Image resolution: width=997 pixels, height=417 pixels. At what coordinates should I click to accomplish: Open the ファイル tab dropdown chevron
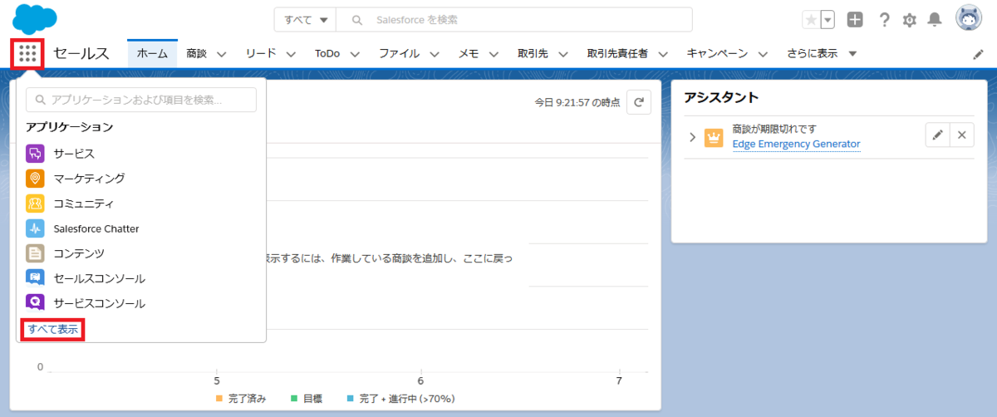pyautogui.click(x=434, y=54)
